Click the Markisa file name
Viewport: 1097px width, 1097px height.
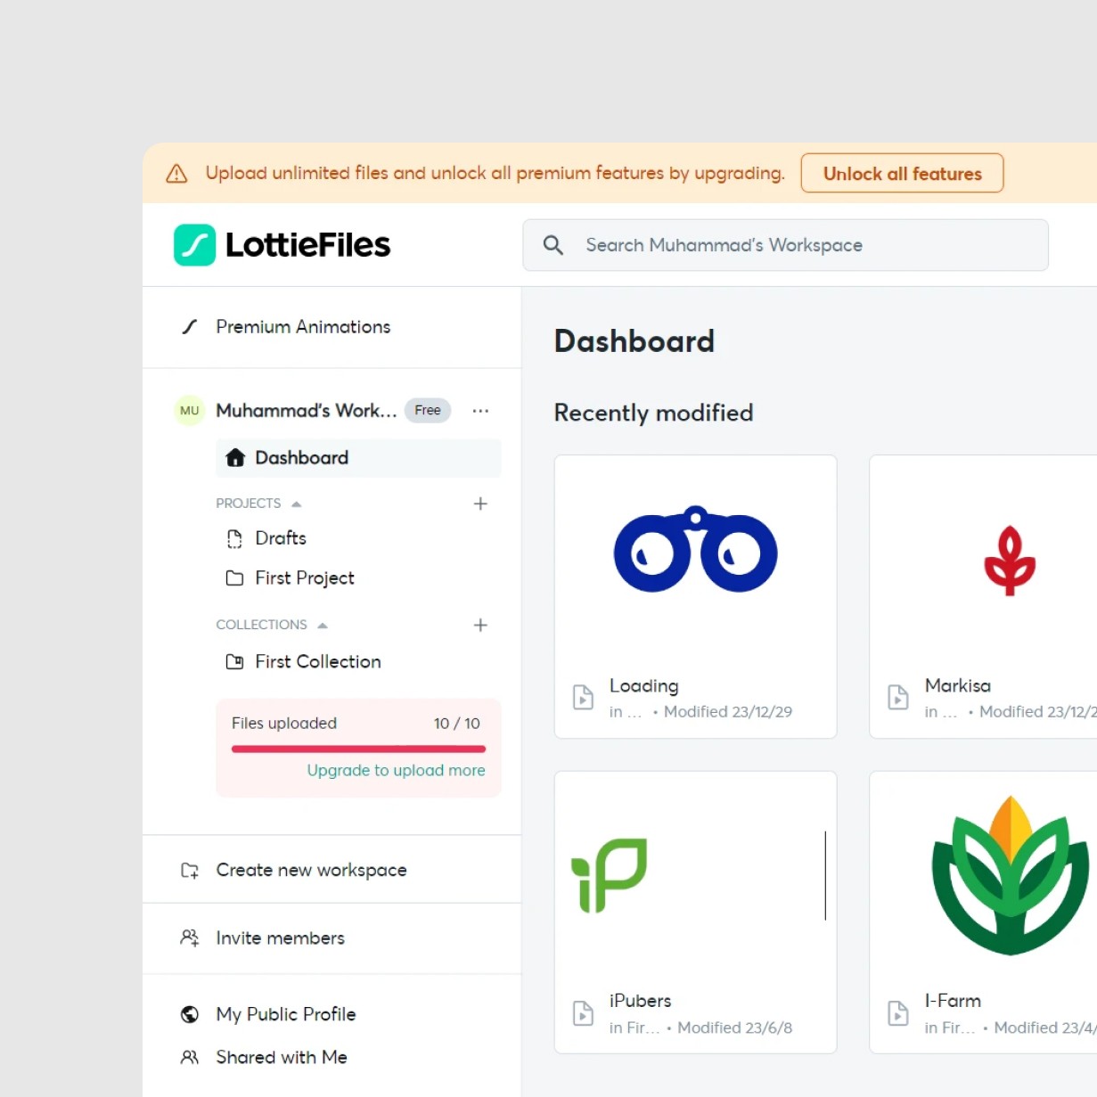(x=958, y=686)
